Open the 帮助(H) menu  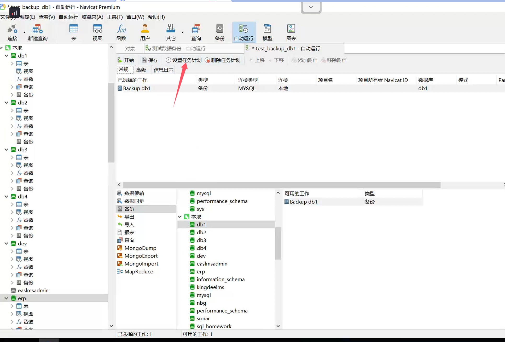156,17
